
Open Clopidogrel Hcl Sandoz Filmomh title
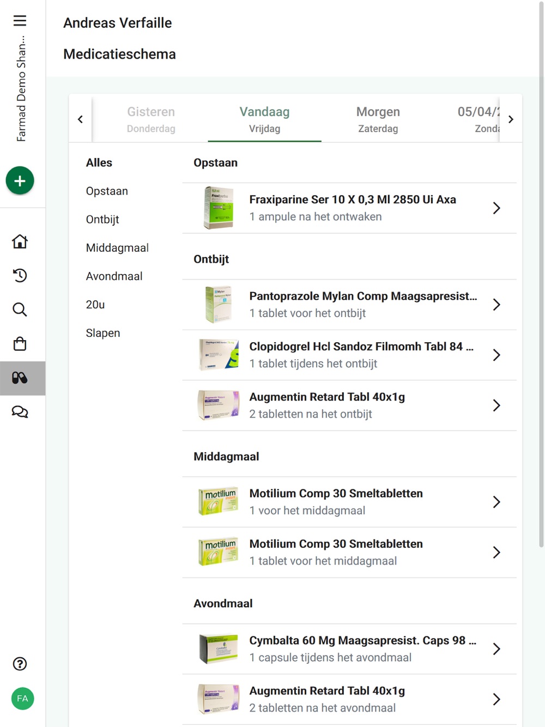click(x=361, y=347)
